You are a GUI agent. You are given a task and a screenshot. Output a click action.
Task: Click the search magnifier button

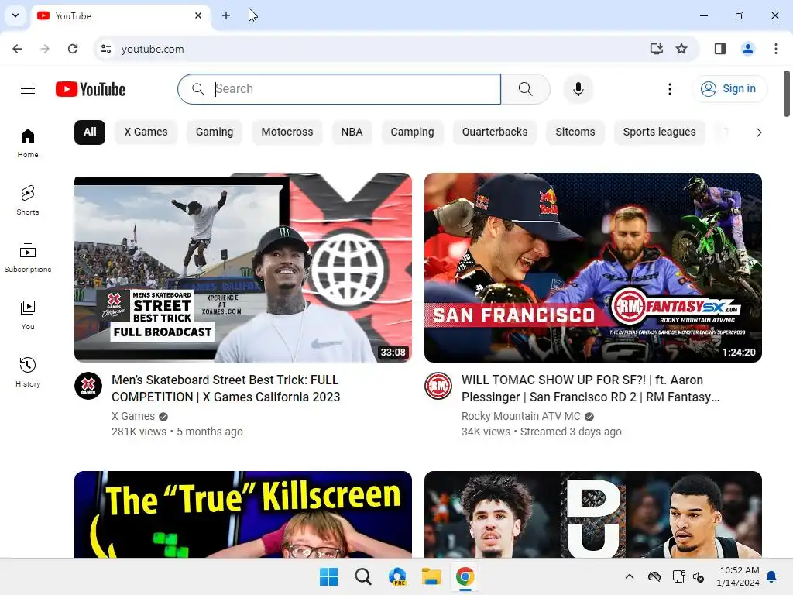coord(526,89)
